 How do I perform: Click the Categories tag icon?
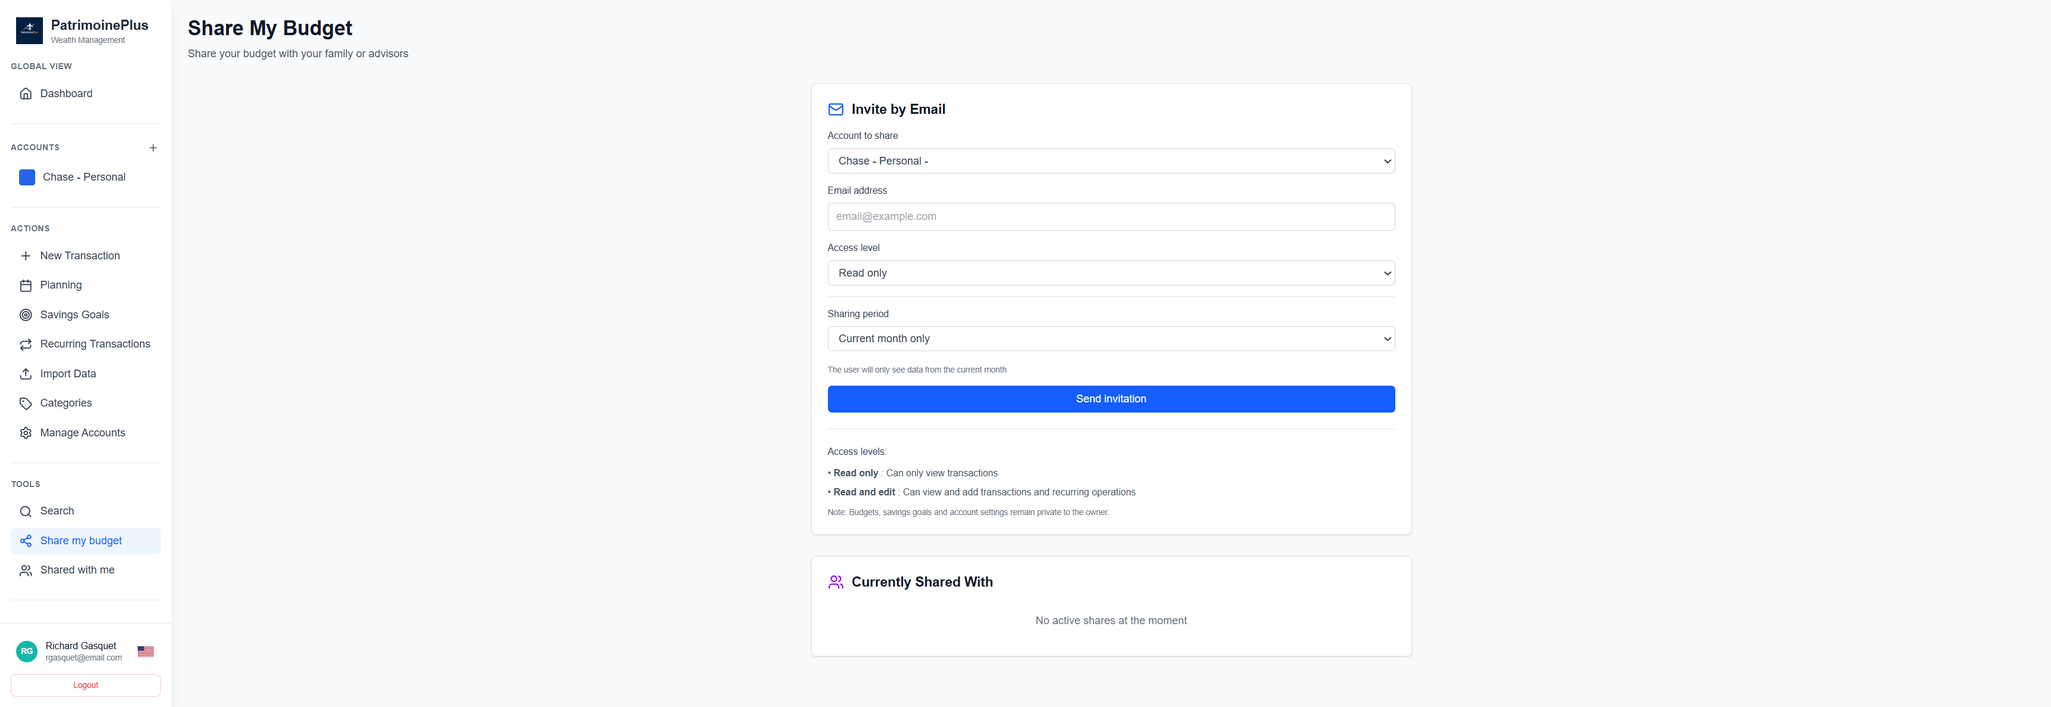[x=26, y=404]
